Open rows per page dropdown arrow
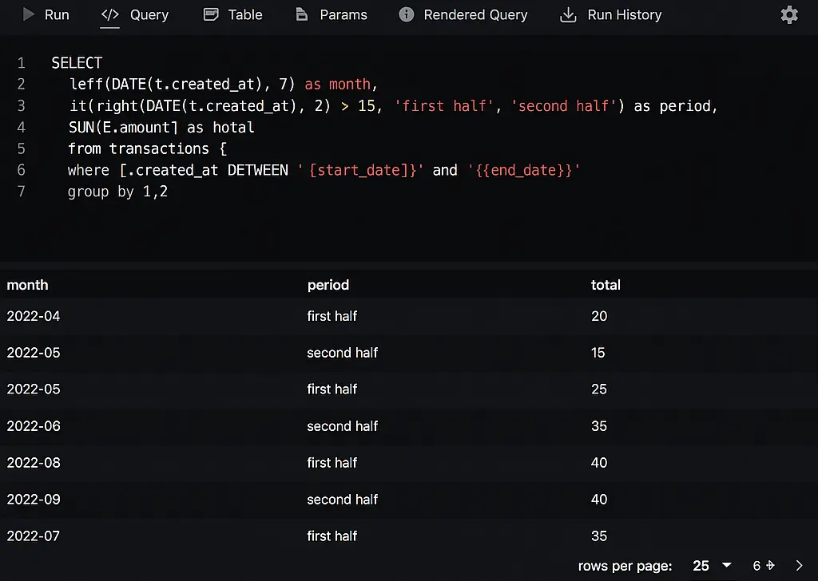Viewport: 818px width, 581px height. [726, 565]
